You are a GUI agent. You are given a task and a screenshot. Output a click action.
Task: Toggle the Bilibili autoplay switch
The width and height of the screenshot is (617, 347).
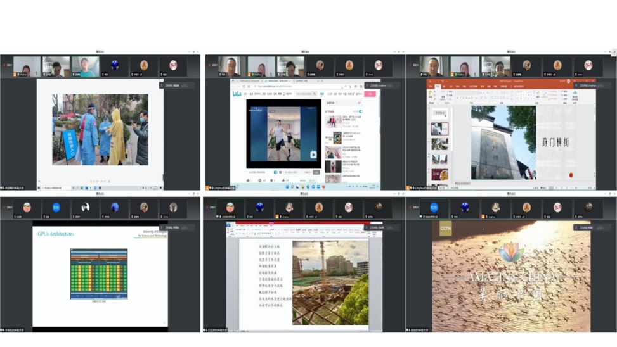click(x=360, y=111)
